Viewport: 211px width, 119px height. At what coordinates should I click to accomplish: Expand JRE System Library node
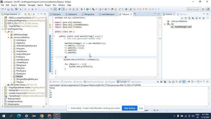tap(6, 85)
